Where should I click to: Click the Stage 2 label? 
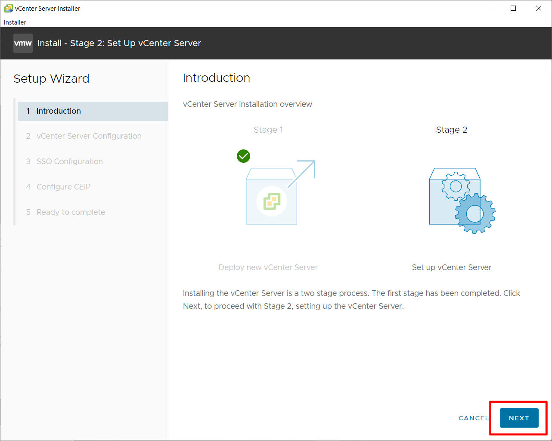452,130
